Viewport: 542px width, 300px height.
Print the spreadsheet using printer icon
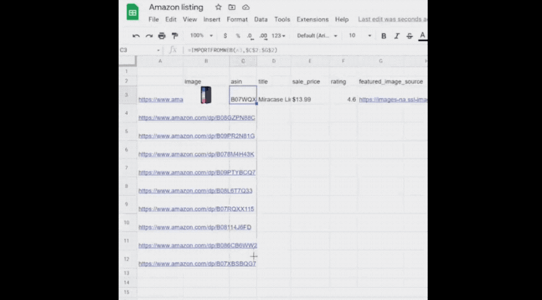[x=162, y=36]
